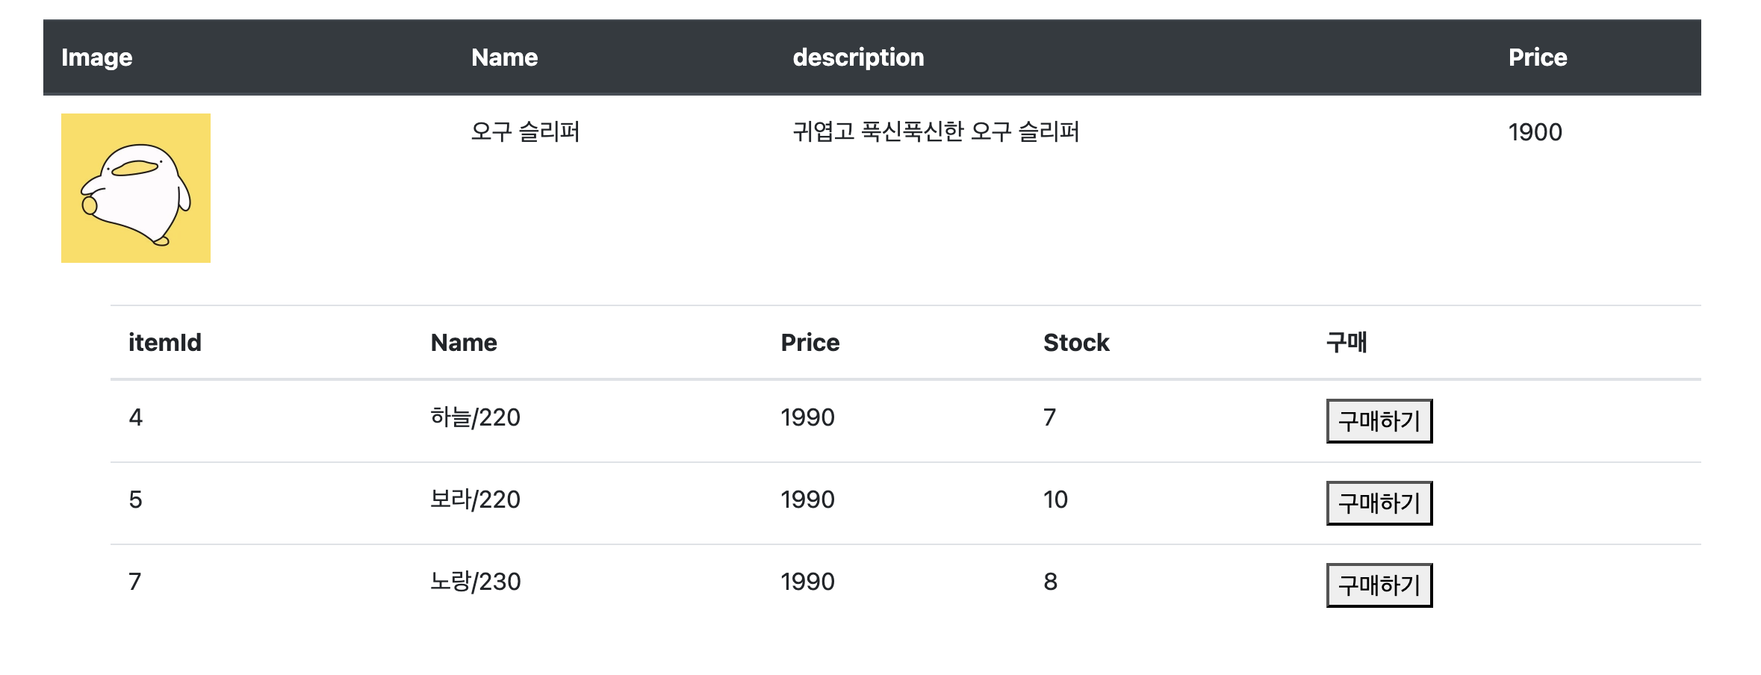The width and height of the screenshot is (1761, 675).
Task: Click the duck slipper product image
Action: [x=136, y=188]
